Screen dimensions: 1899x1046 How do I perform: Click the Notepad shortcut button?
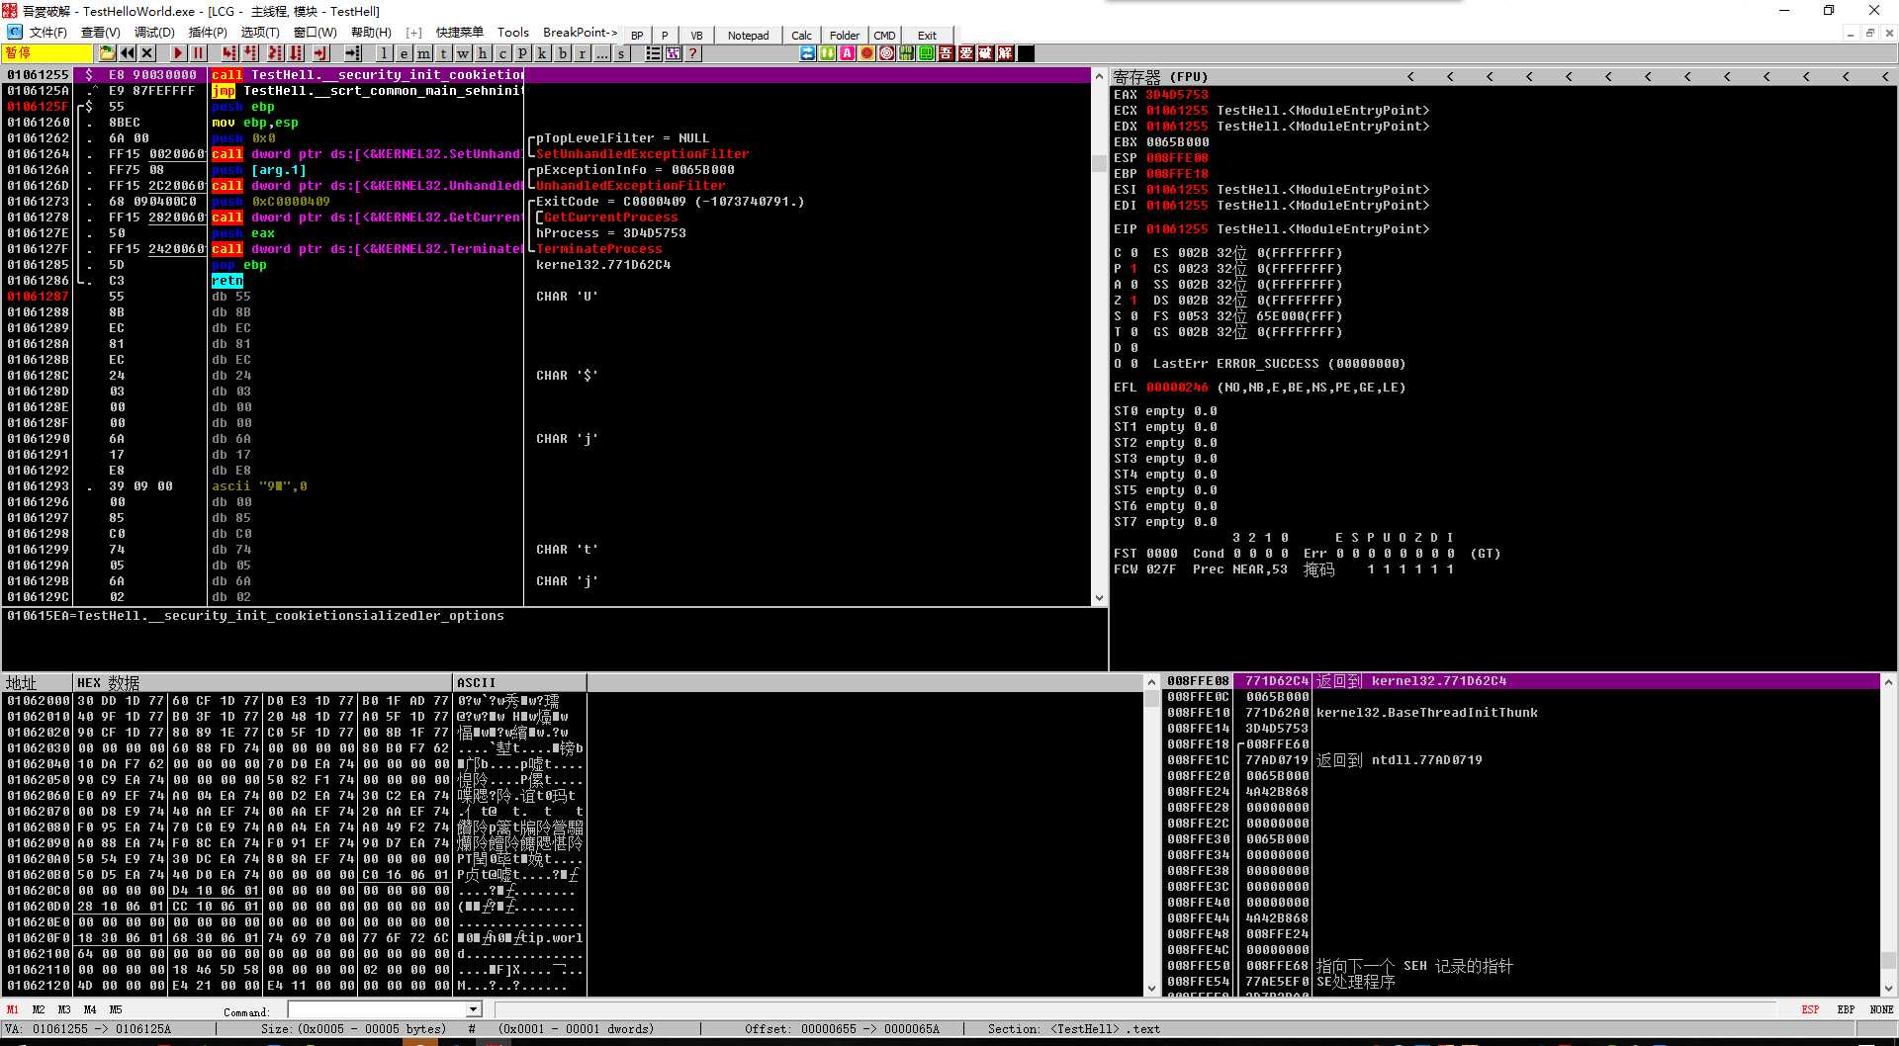[748, 36]
